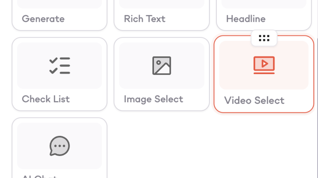Click the Check List text label
Screen dimensions: 318x178
(46, 99)
